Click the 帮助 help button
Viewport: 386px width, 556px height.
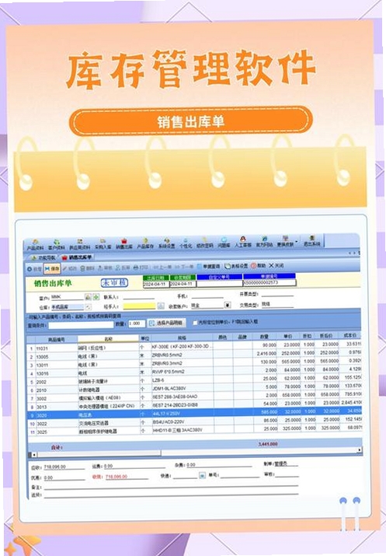258,266
